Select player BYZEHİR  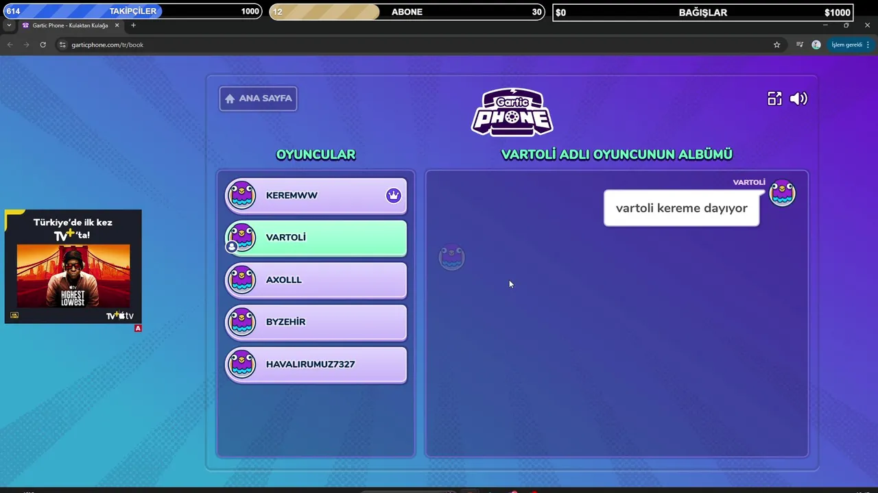coord(316,322)
